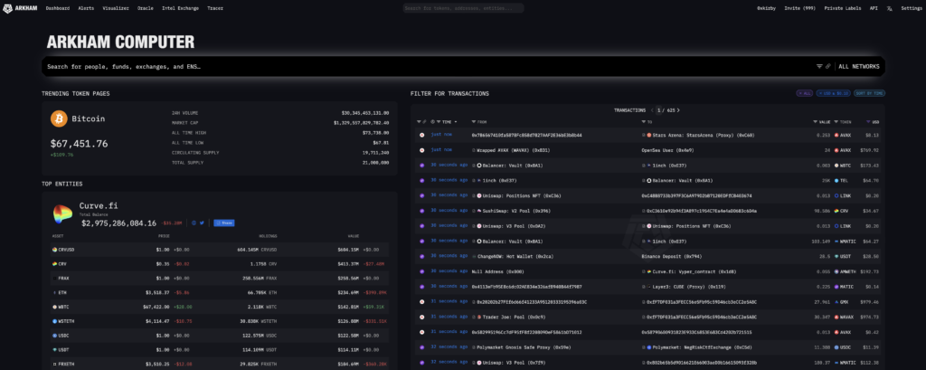This screenshot has width=926, height=370.
Task: Go to next transactions page arrow
Action: point(678,110)
